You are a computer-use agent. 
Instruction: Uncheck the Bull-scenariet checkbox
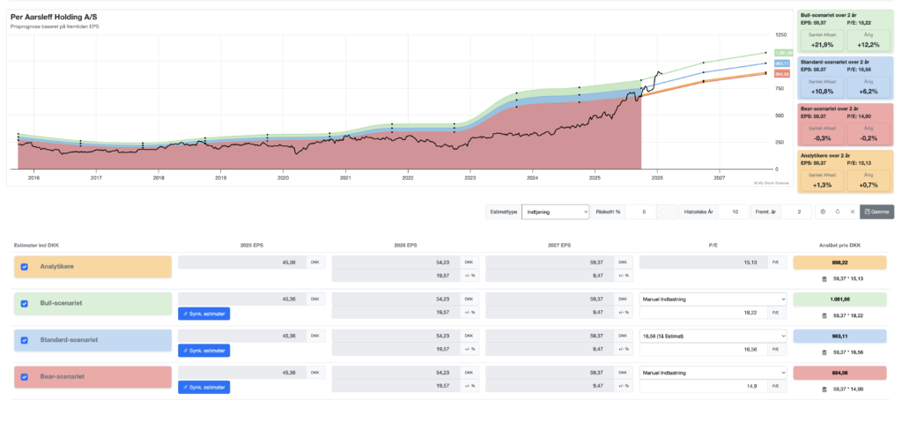pos(25,304)
